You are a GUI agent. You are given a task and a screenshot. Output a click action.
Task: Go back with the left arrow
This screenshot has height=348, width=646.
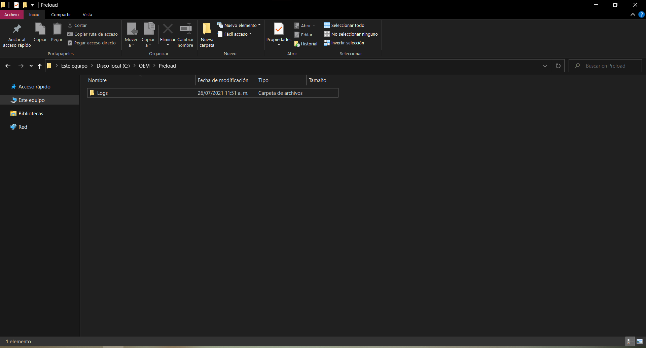pyautogui.click(x=8, y=66)
